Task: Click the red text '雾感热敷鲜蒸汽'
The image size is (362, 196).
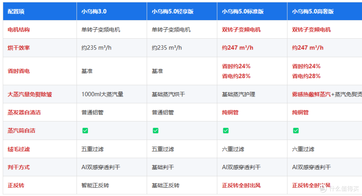Action: click(311, 94)
